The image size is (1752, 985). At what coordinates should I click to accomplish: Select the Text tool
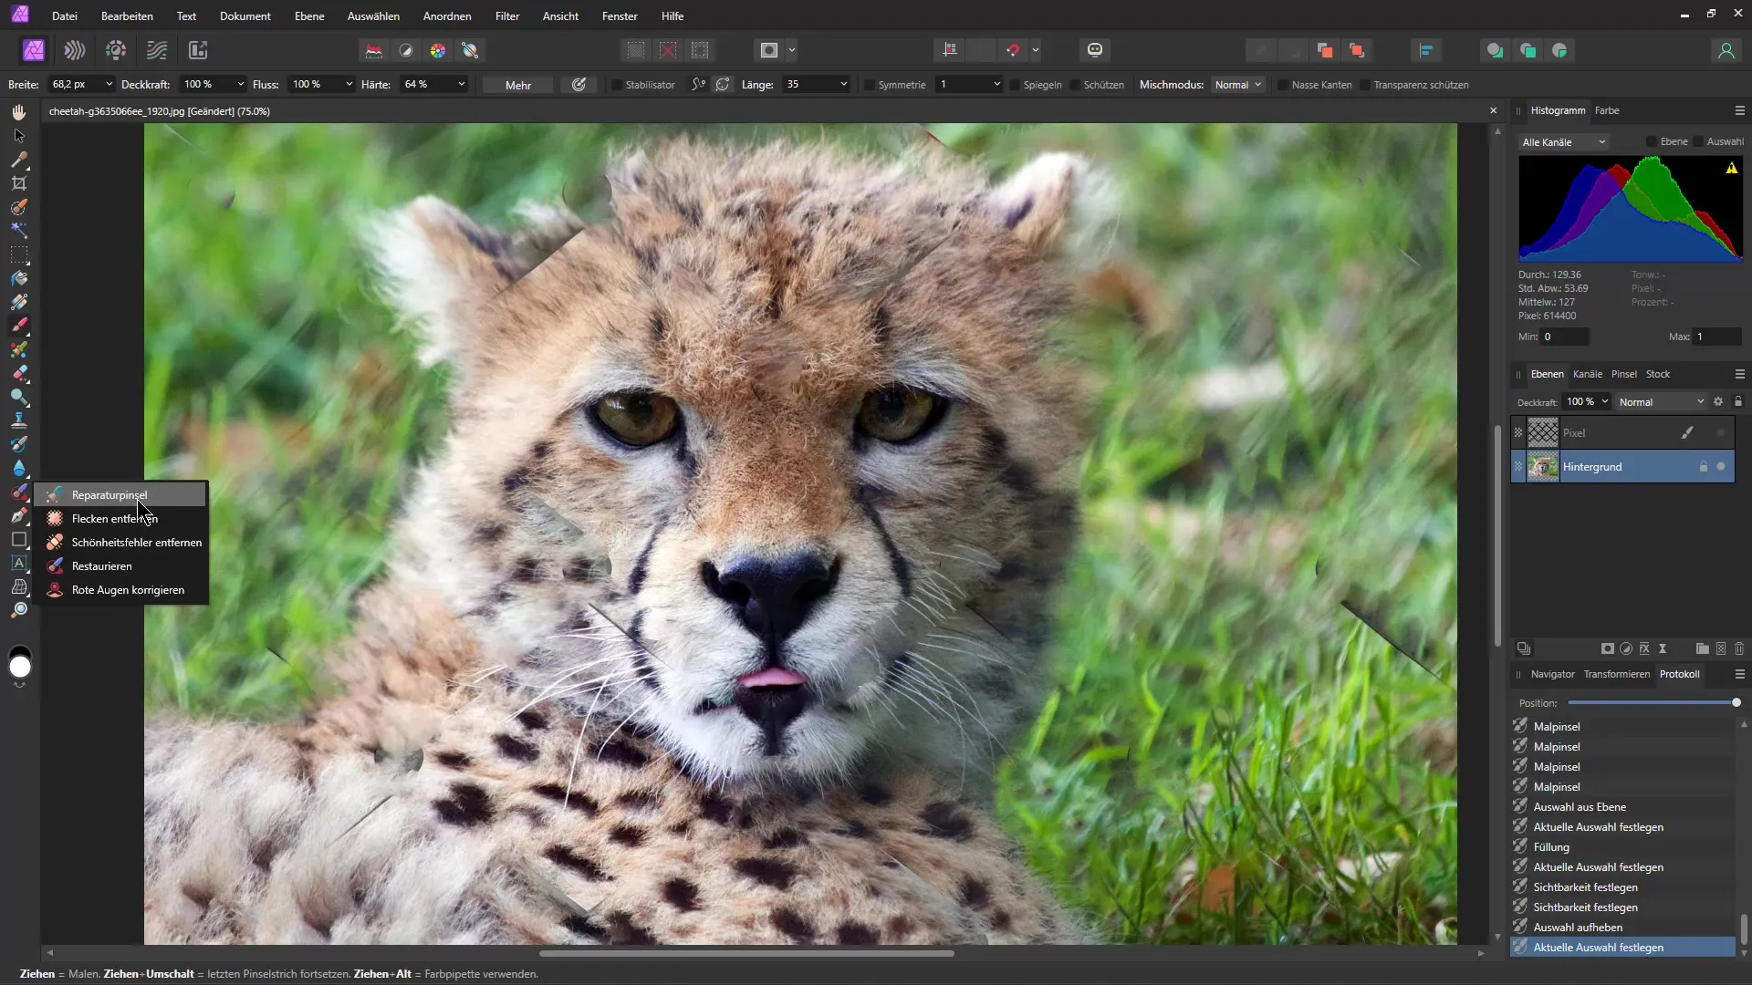point(19,563)
